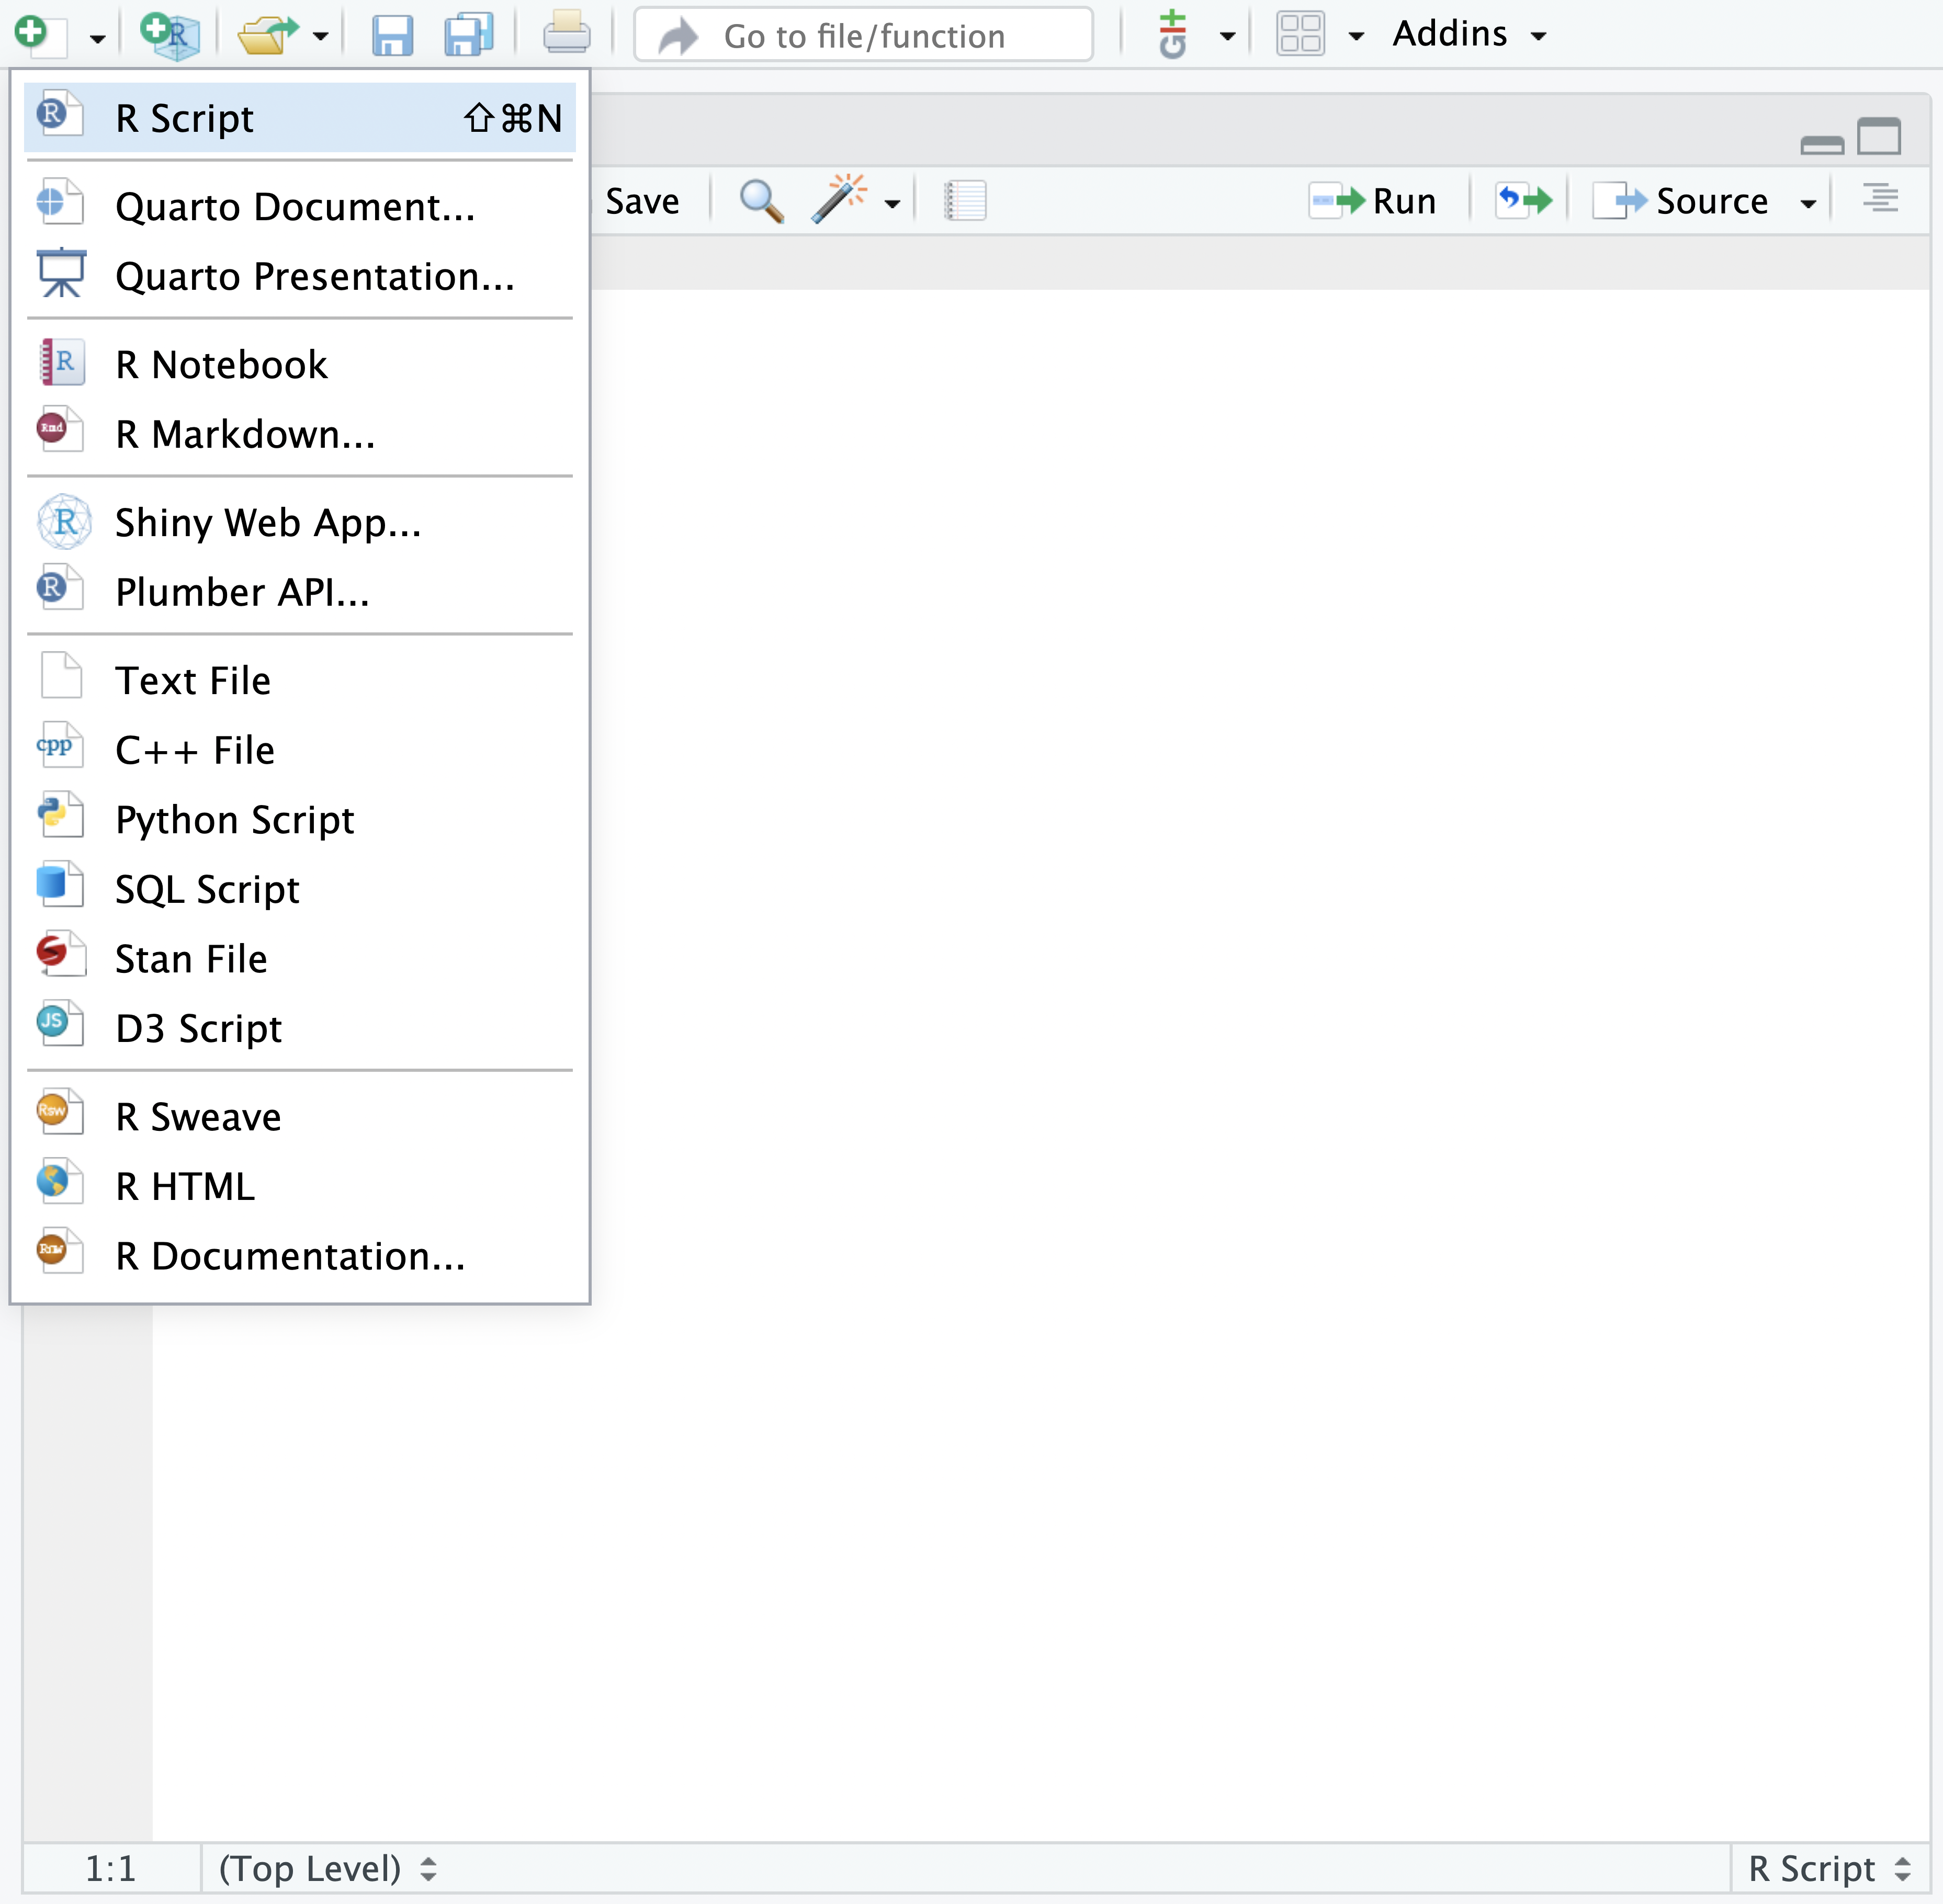Click the Open File folder icon
This screenshot has height=1904, width=1943.
(x=267, y=36)
